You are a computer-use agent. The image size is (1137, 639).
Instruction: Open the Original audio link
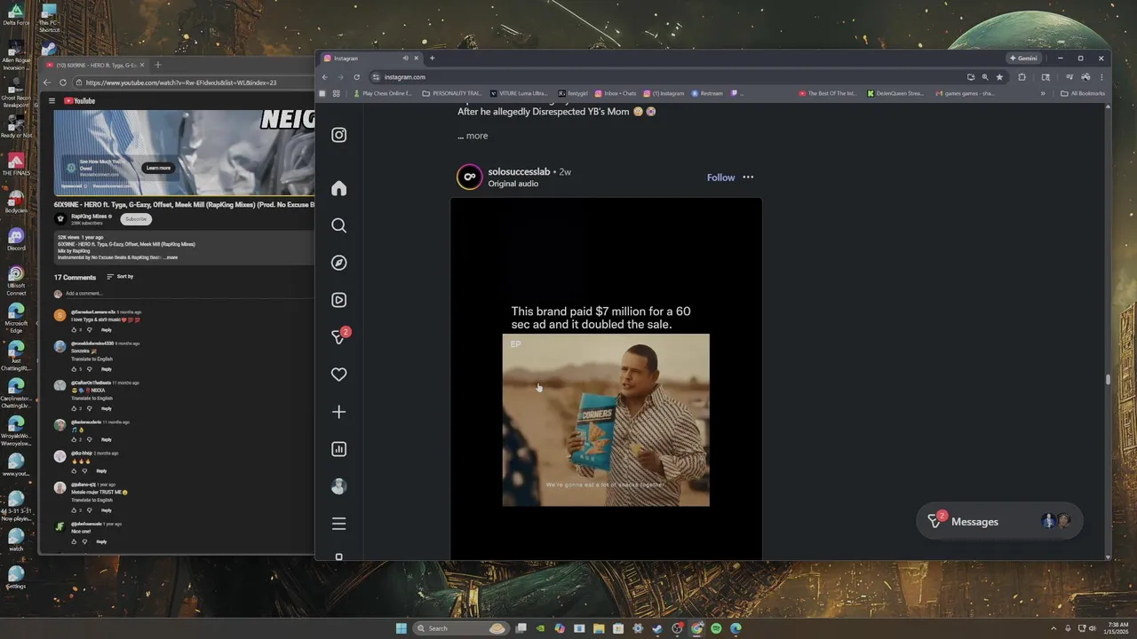click(513, 184)
